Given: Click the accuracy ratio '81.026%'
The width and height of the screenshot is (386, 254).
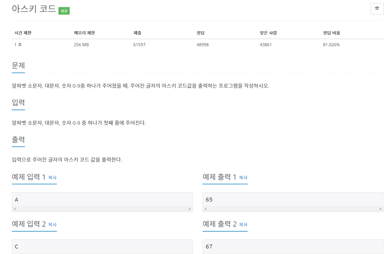Looking at the screenshot, I should click(331, 45).
